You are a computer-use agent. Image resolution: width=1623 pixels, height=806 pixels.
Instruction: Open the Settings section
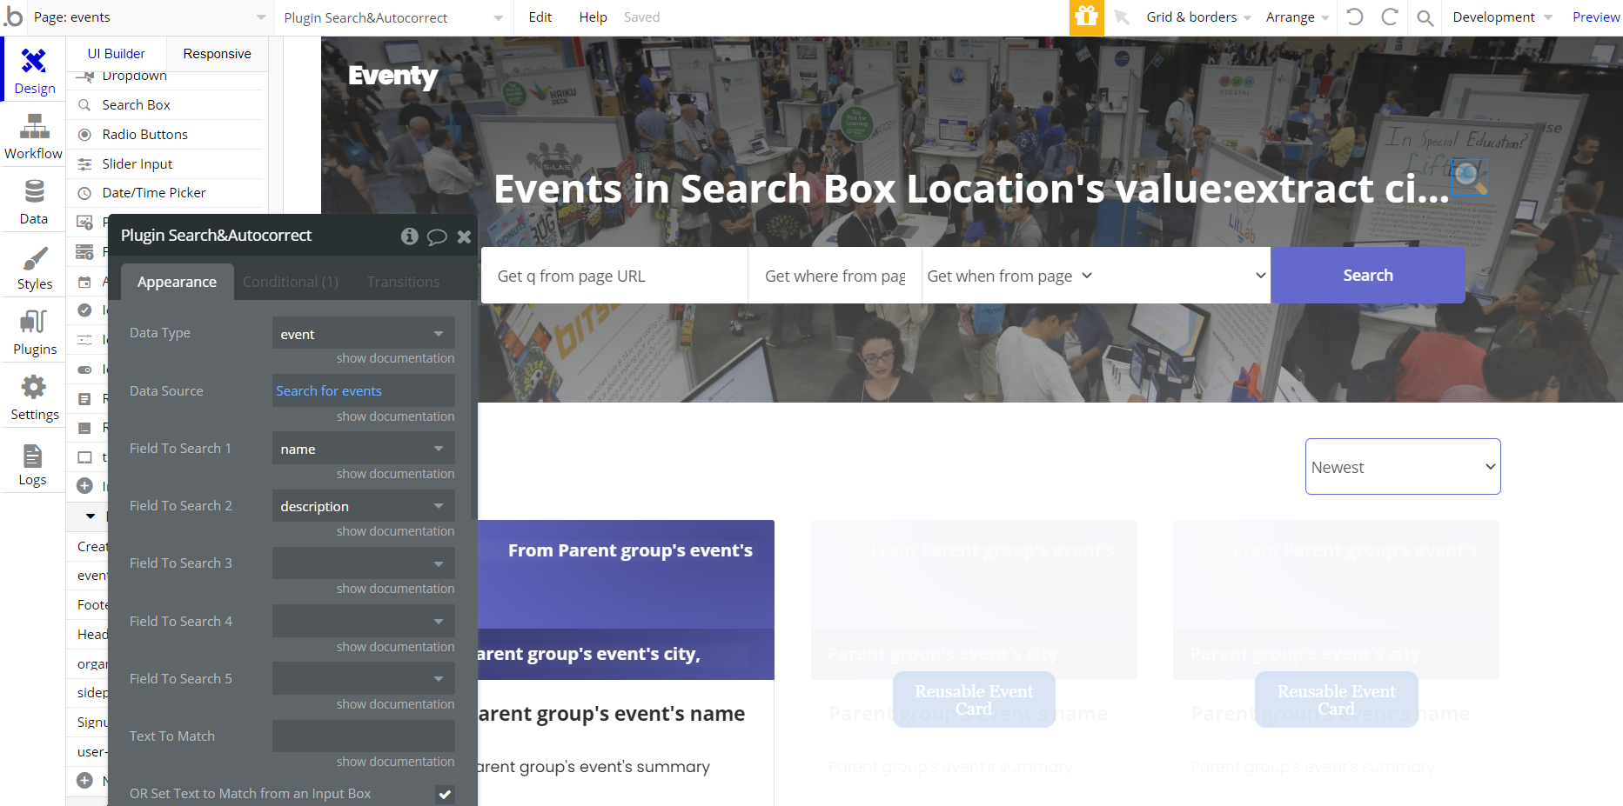coord(34,396)
